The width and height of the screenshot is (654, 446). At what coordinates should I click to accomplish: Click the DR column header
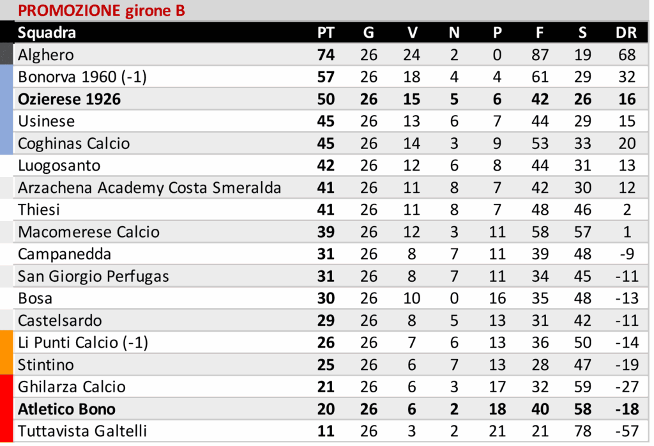tap(627, 33)
